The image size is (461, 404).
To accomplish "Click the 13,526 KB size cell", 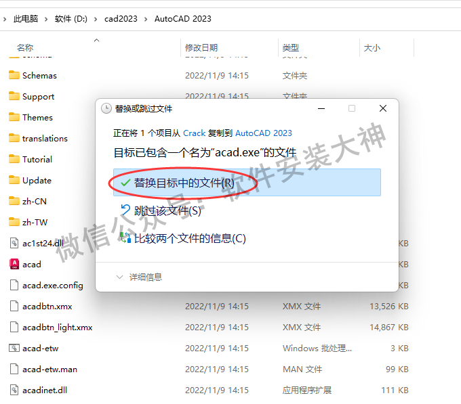I will [x=389, y=307].
